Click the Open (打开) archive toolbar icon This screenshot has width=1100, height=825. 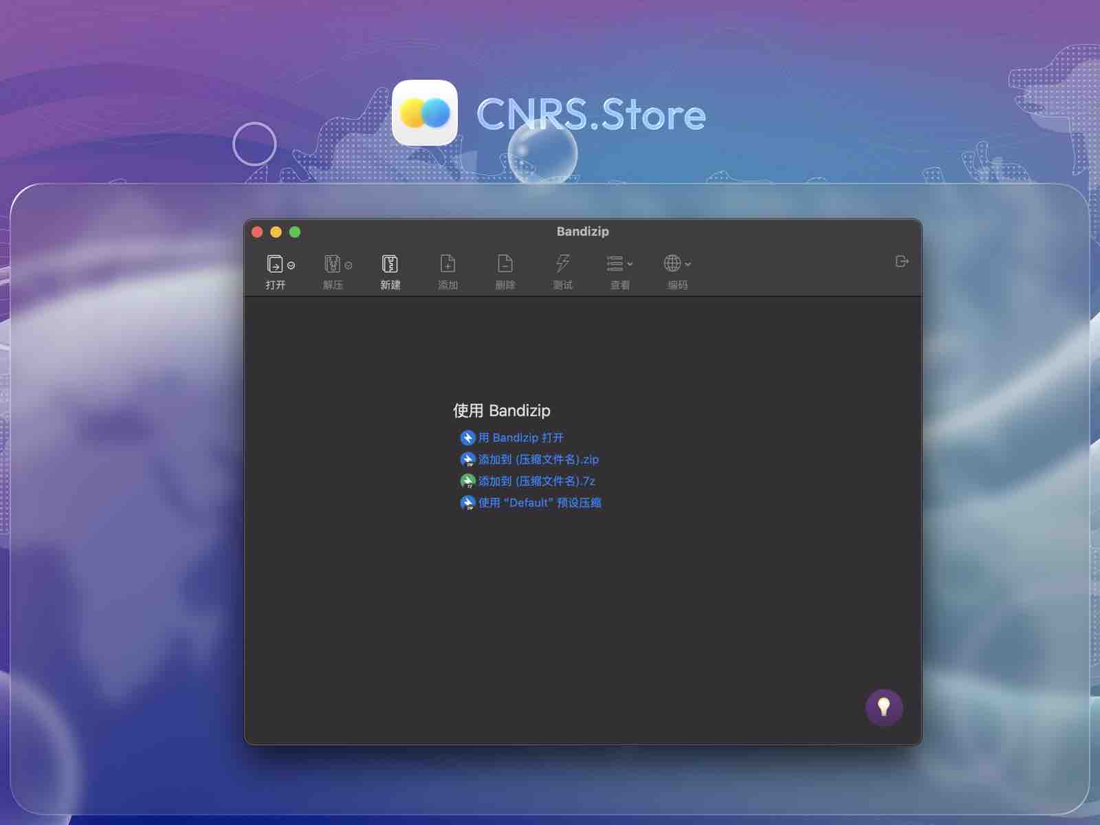click(274, 264)
